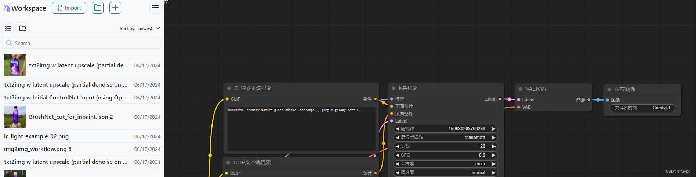Click 负面条件 input socket on K采样器

click(392, 114)
